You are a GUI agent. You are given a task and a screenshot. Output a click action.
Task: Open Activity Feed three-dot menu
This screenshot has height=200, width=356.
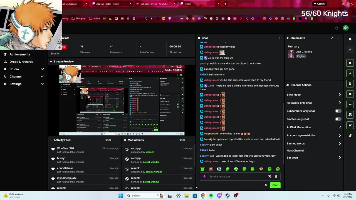tap(117, 140)
